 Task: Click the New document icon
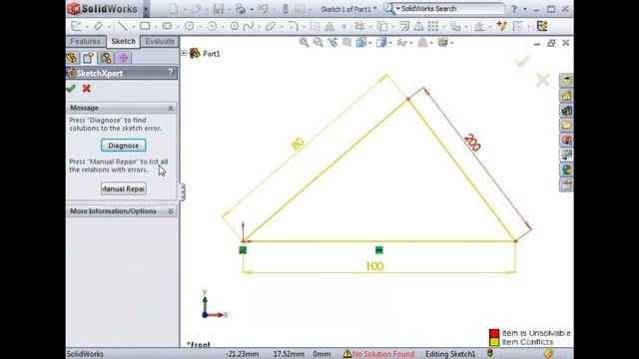coord(174,9)
